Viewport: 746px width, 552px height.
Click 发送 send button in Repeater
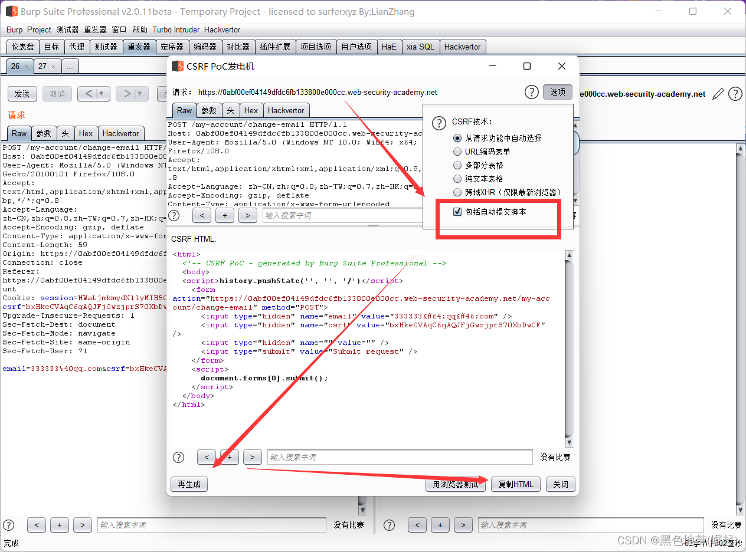(x=22, y=93)
